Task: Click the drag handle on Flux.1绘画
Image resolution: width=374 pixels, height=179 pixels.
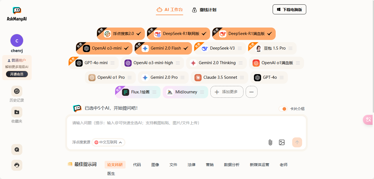Action: [154, 92]
